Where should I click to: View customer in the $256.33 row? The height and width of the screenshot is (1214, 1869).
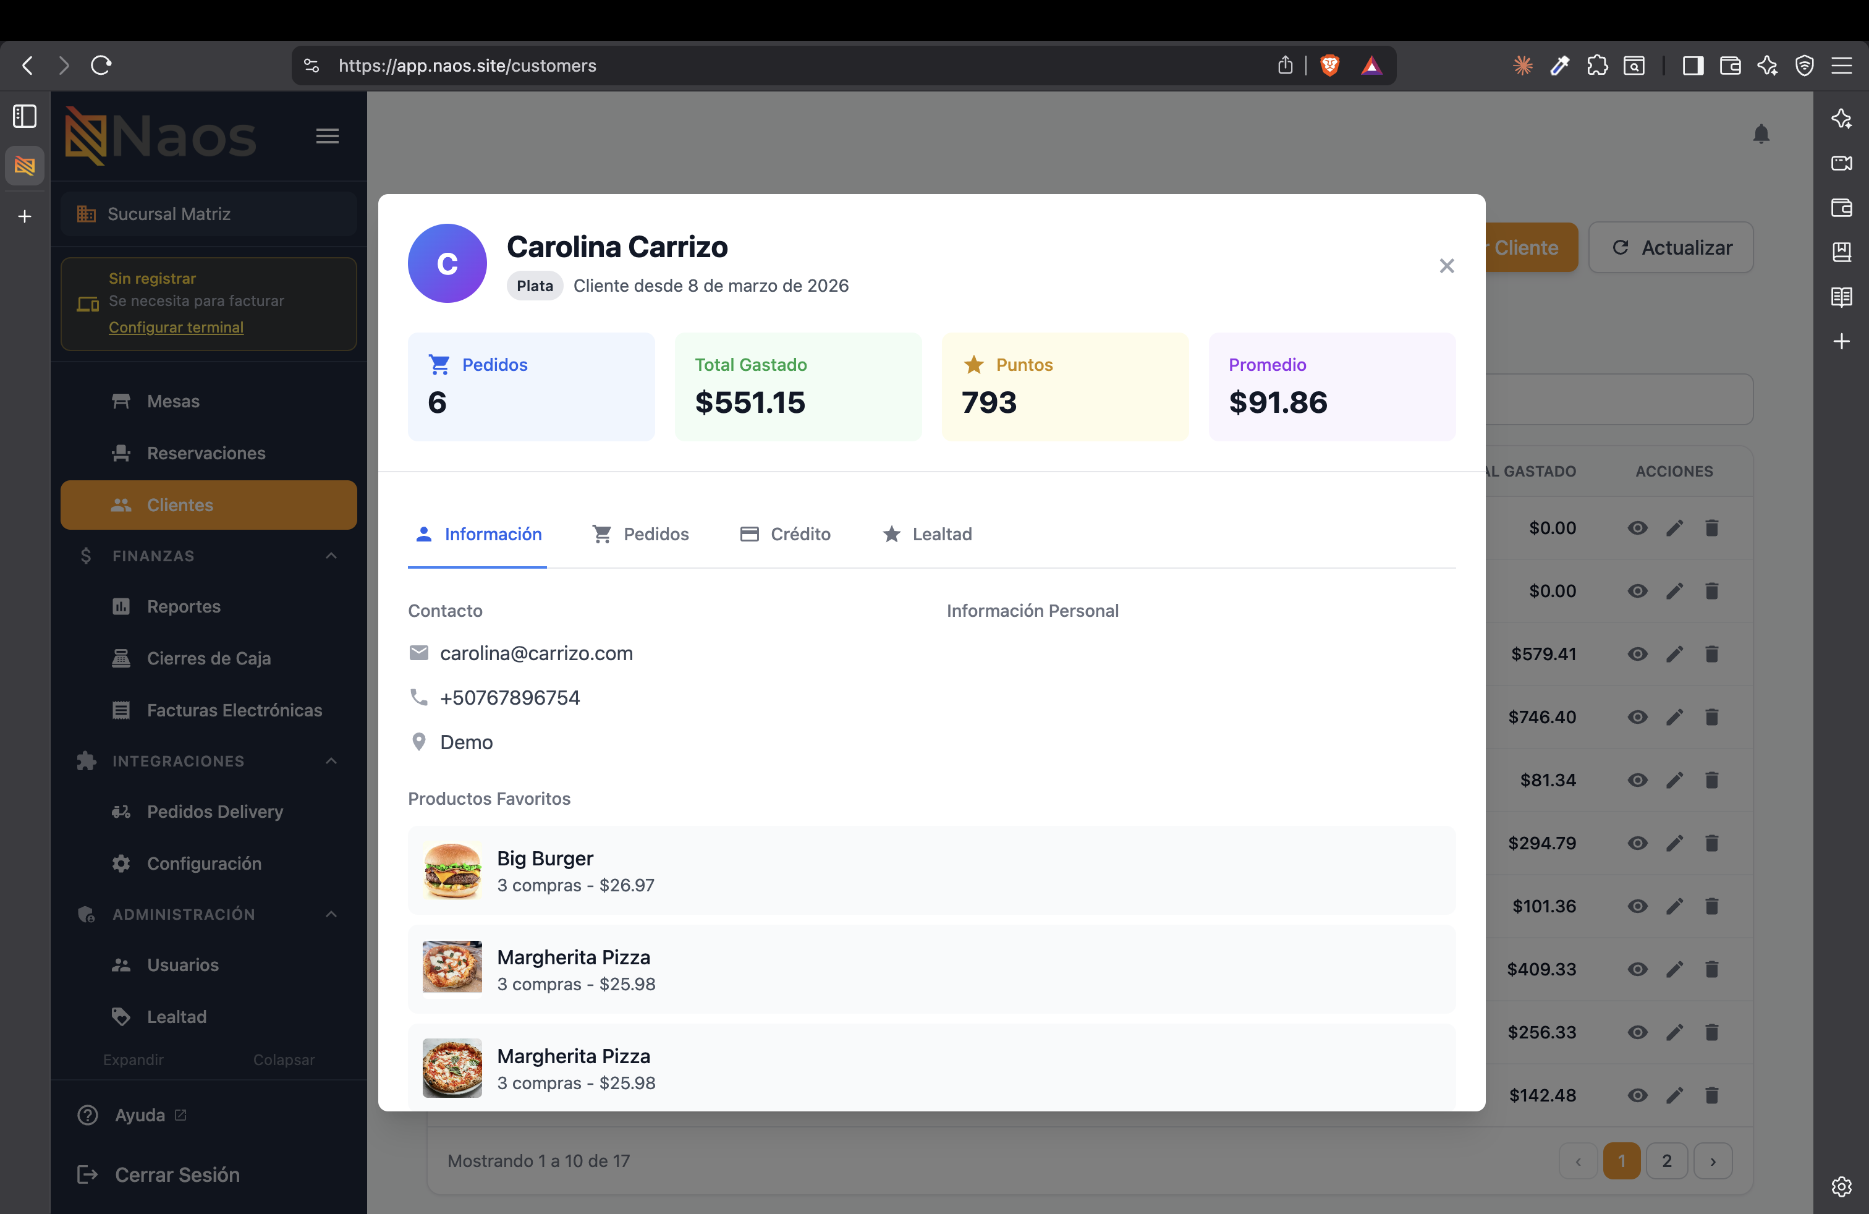click(1637, 1032)
